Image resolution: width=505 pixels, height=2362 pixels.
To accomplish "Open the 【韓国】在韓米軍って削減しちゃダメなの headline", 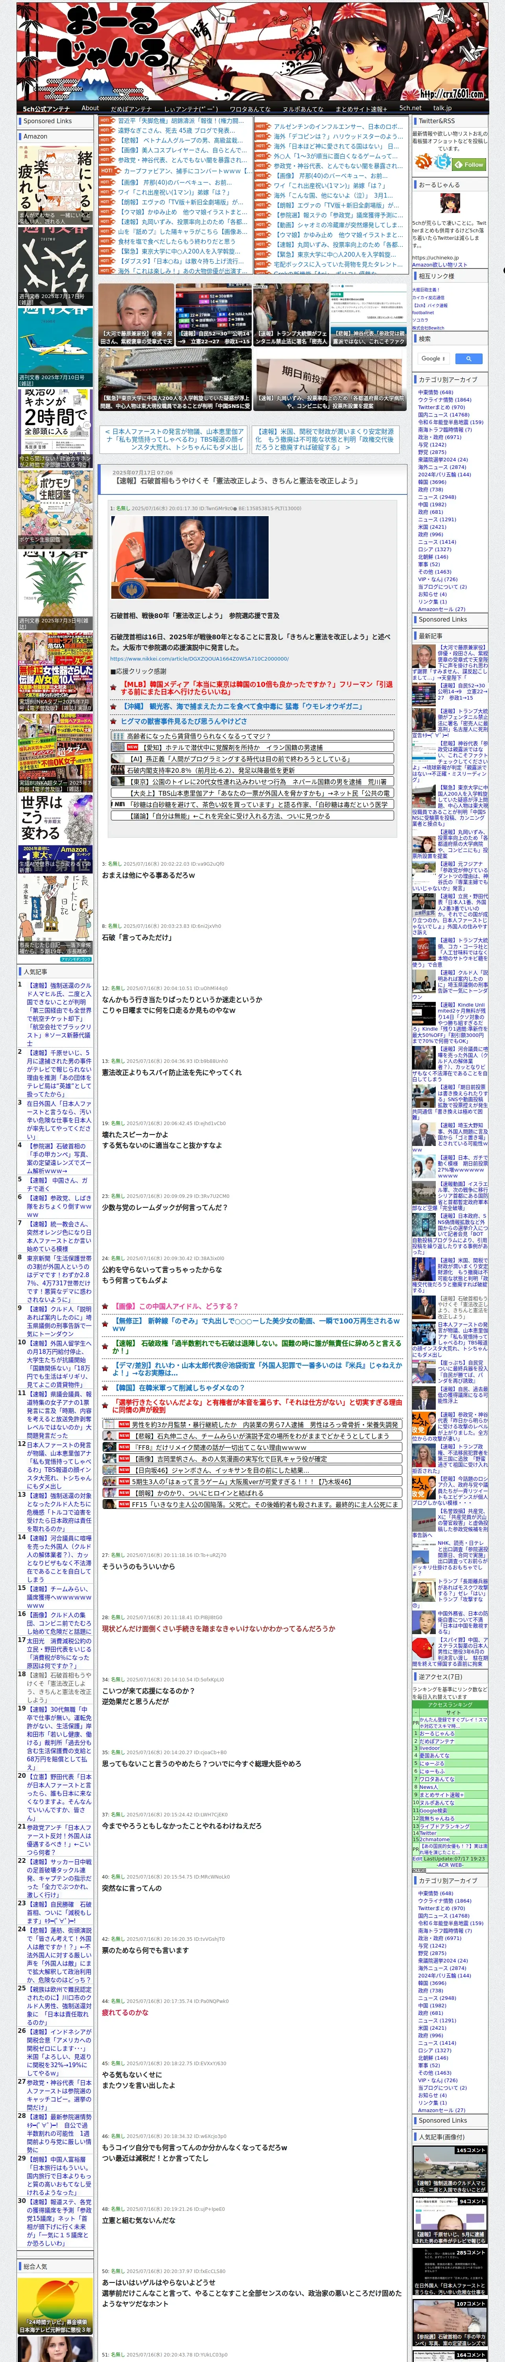I will coord(179,1387).
